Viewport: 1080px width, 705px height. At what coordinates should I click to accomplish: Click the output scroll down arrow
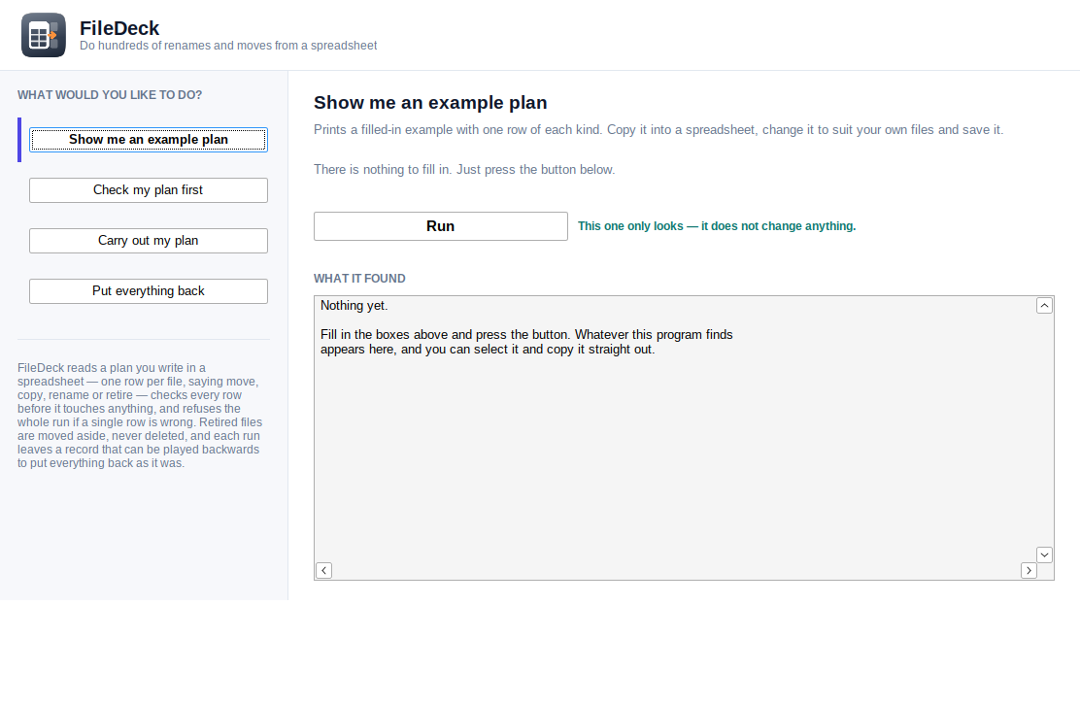coord(1044,554)
